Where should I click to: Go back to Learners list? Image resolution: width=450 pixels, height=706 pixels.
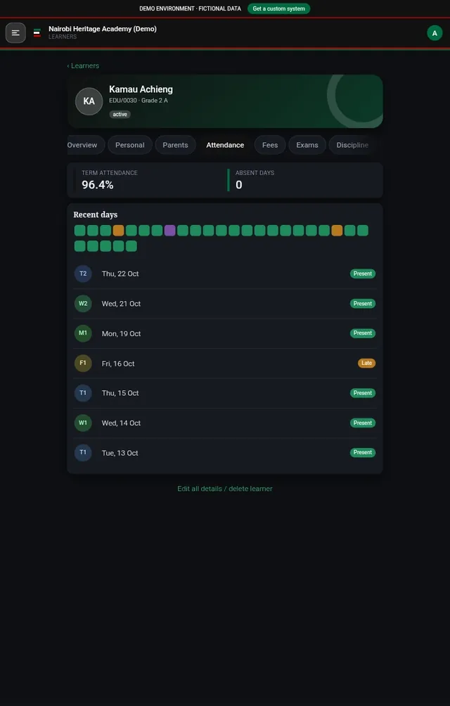point(83,65)
